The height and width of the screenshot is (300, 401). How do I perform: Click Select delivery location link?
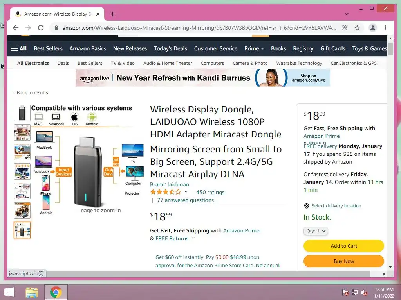point(336,206)
